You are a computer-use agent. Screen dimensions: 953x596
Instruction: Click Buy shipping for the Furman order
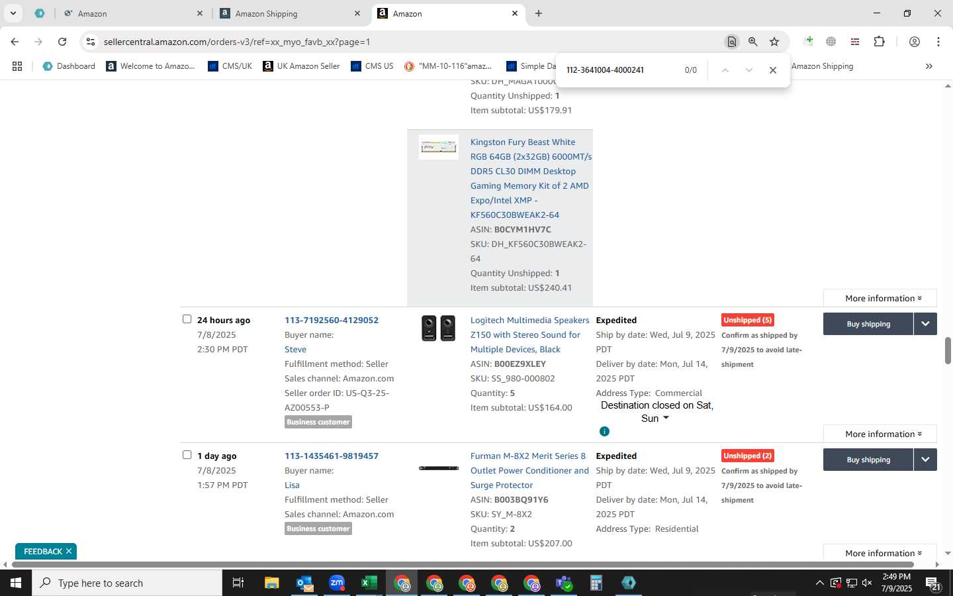[868, 460]
